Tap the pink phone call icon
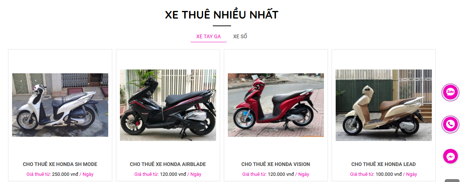The width and height of the screenshot is (464, 182). pyautogui.click(x=450, y=124)
